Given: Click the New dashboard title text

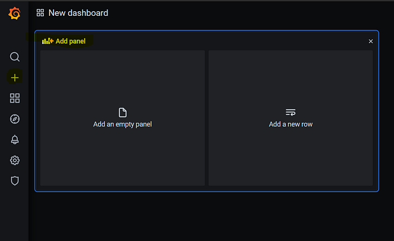Looking at the screenshot, I should click(78, 13).
